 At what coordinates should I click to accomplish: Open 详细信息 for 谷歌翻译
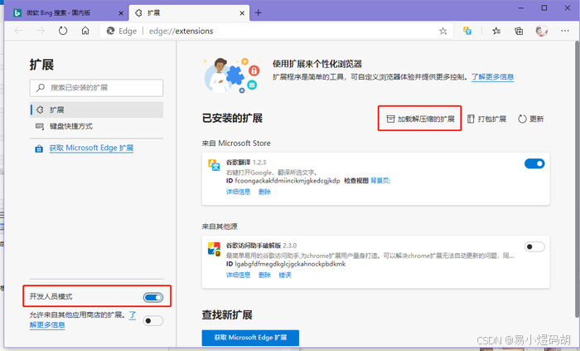(x=239, y=192)
